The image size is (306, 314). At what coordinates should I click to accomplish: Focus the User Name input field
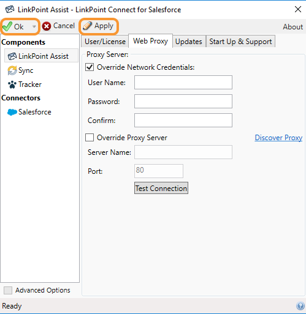pos(183,83)
